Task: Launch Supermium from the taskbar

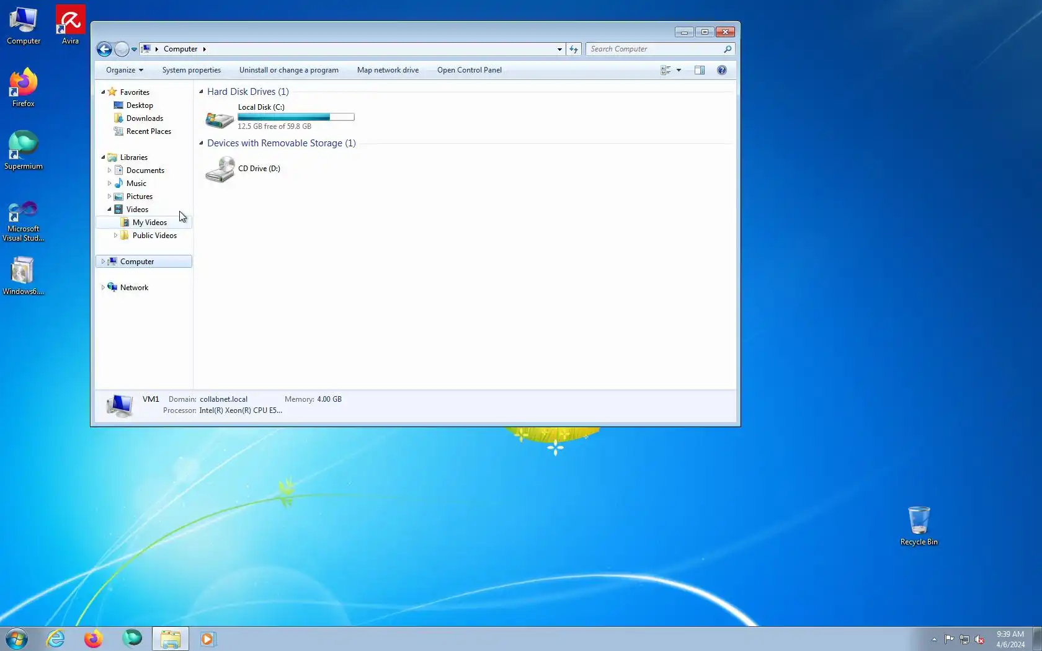Action: pyautogui.click(x=131, y=639)
